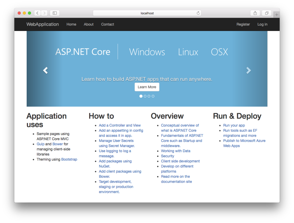
Task: Select the fourth carousel indicator dot
Action: click(x=153, y=96)
